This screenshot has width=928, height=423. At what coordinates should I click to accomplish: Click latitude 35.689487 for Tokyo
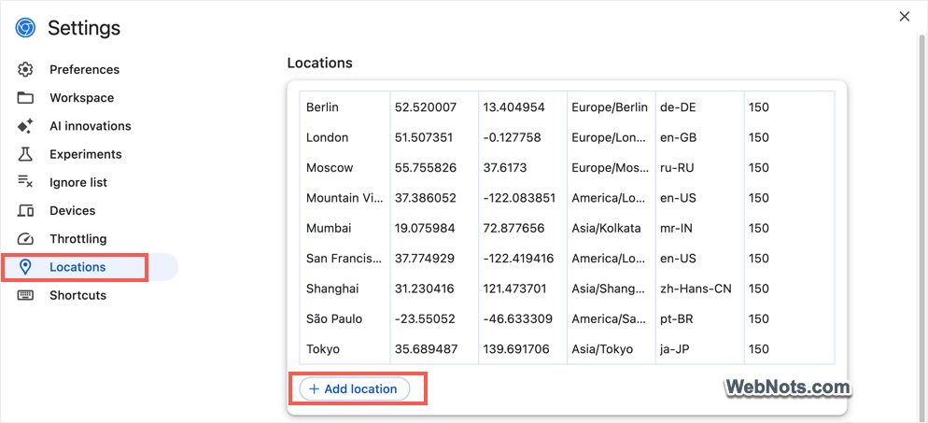[x=426, y=348]
